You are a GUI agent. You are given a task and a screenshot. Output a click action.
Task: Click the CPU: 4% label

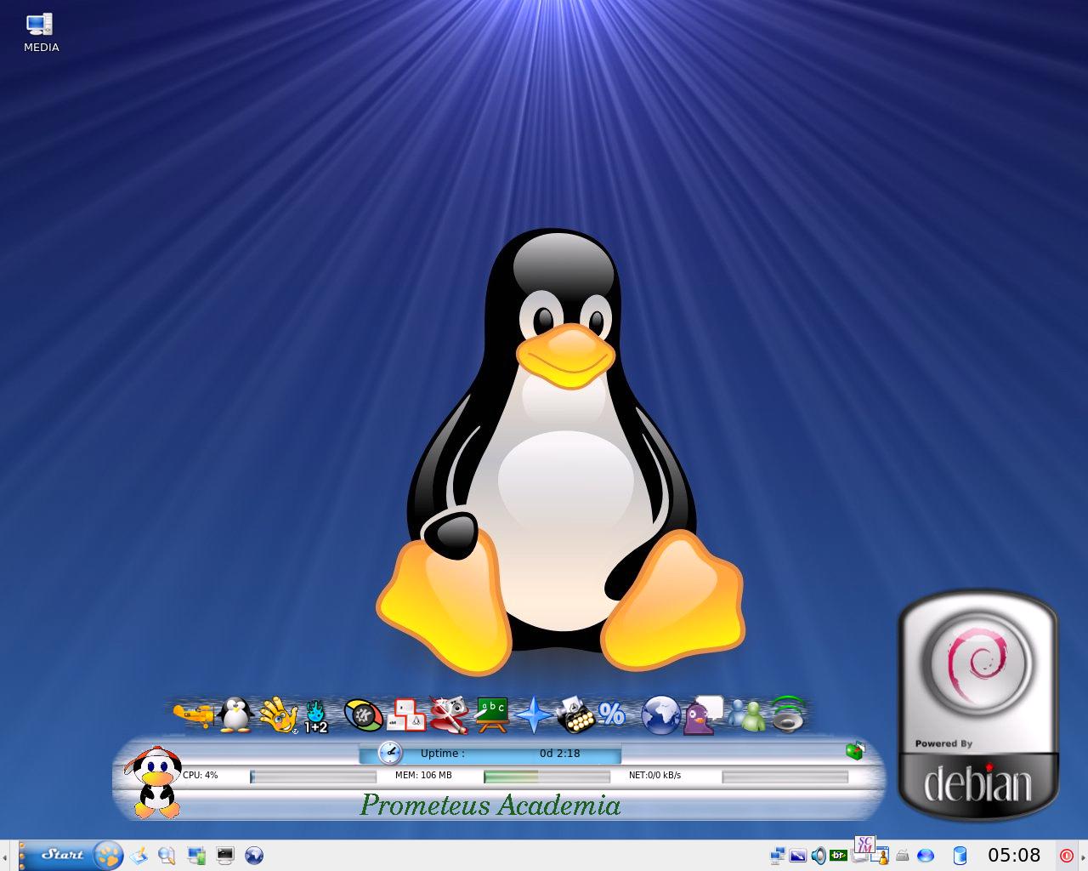(201, 775)
